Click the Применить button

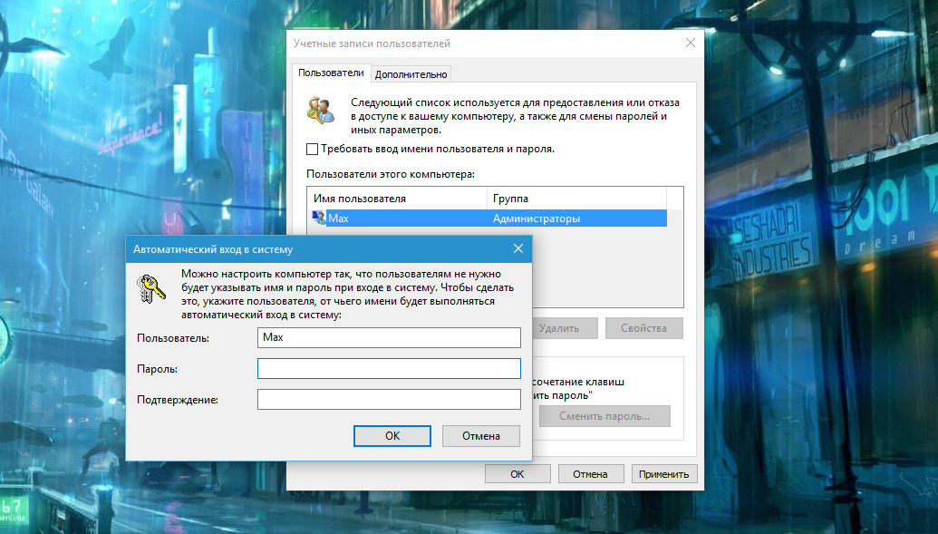click(664, 473)
